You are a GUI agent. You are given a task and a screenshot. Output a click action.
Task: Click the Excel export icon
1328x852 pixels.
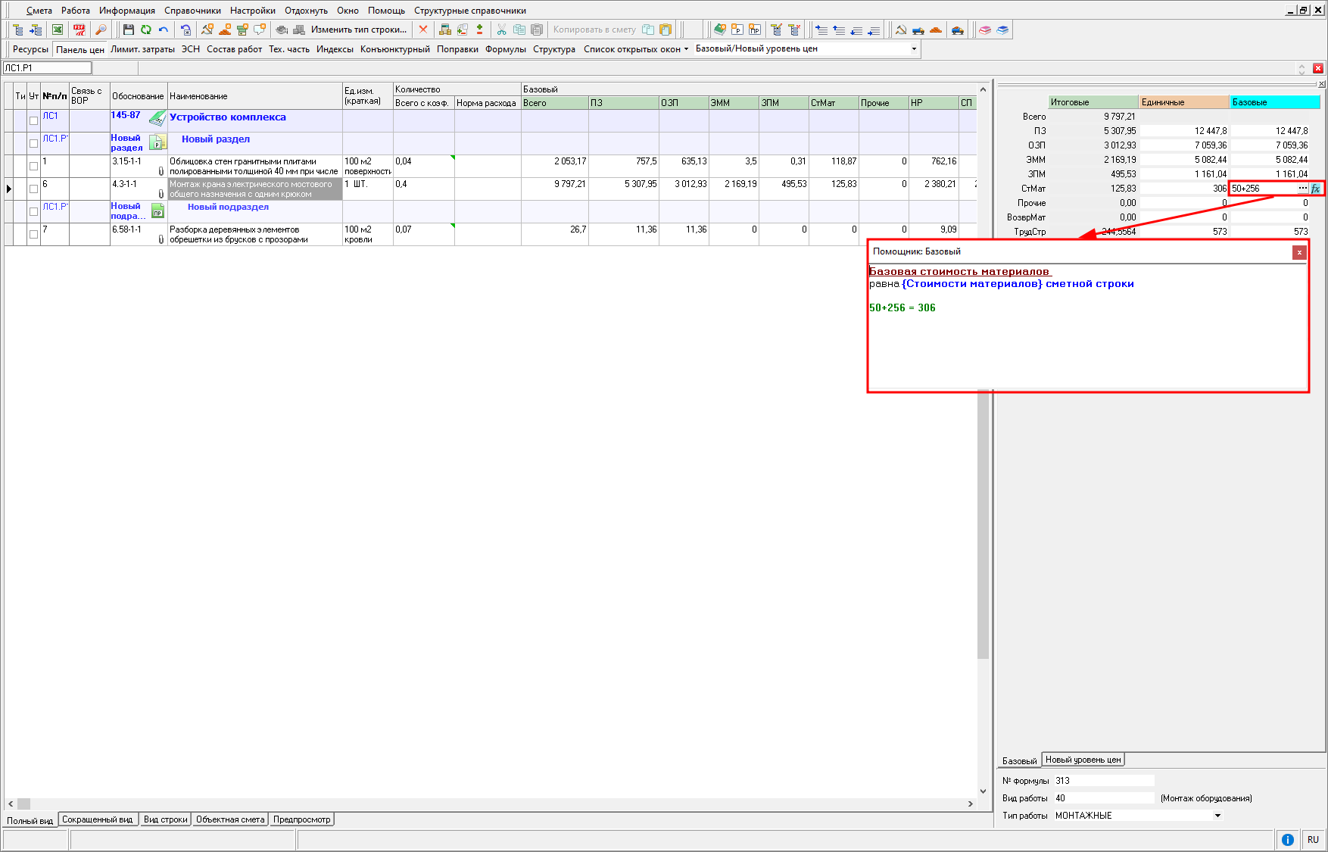pos(58,30)
